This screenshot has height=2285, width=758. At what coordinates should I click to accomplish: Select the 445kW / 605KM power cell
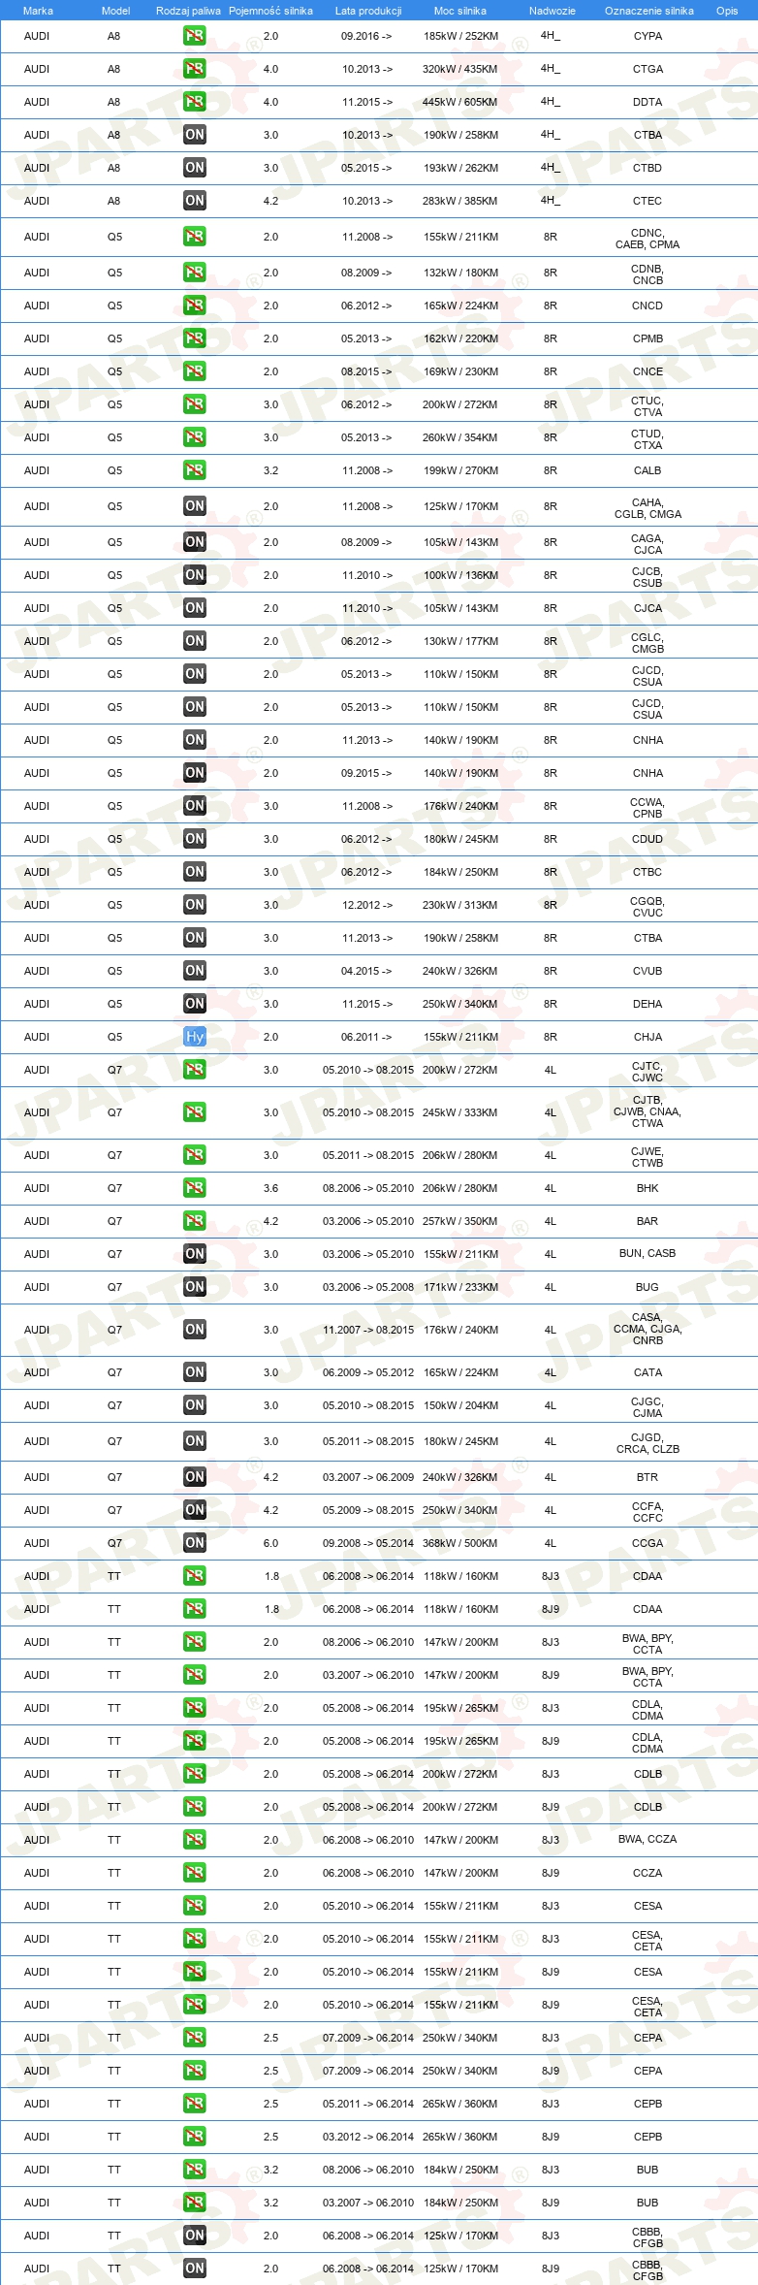click(460, 102)
